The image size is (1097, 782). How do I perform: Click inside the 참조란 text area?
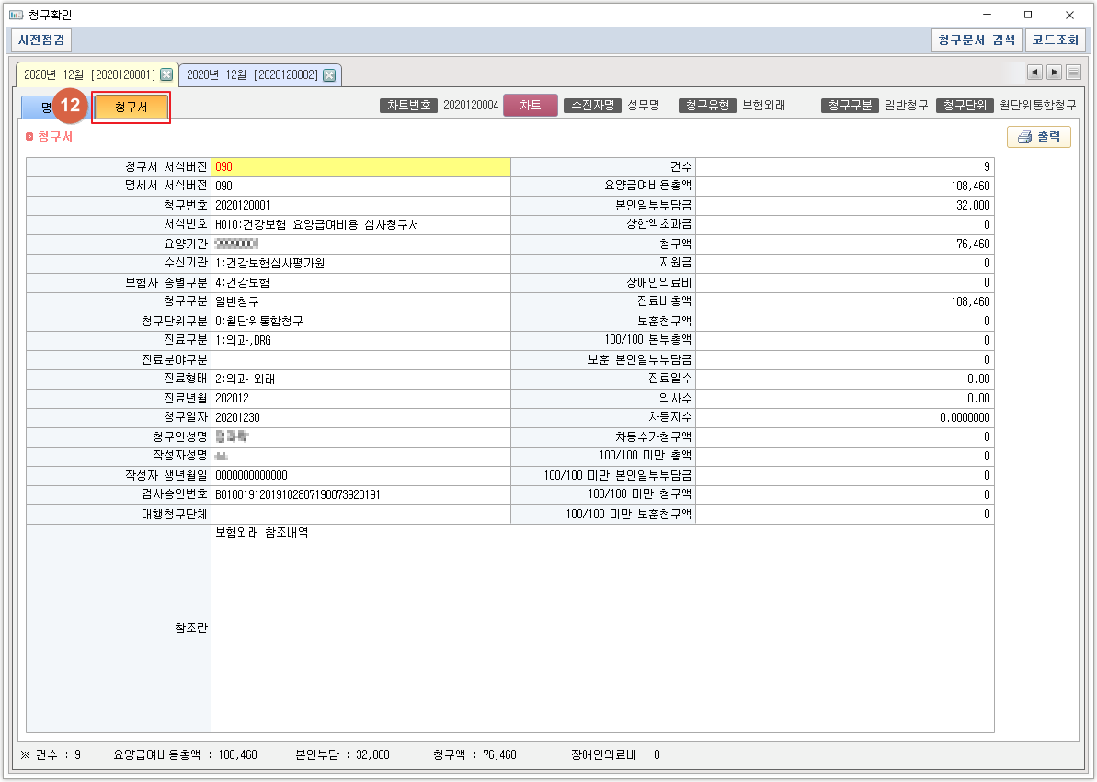click(x=602, y=629)
